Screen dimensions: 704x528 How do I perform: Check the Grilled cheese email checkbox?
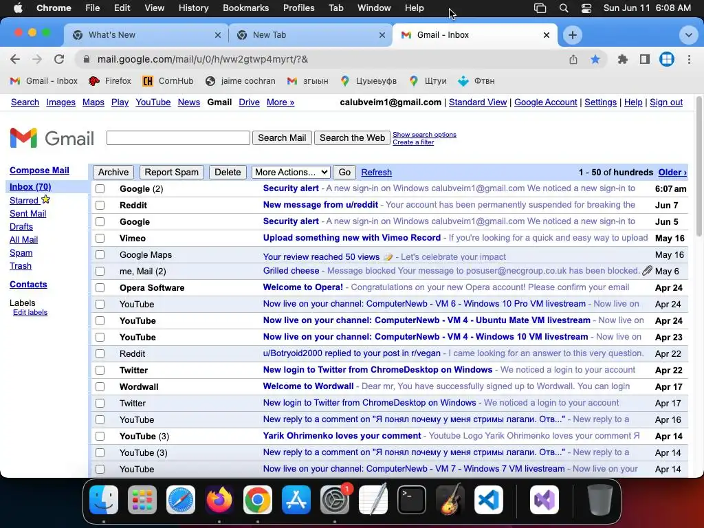pos(100,271)
